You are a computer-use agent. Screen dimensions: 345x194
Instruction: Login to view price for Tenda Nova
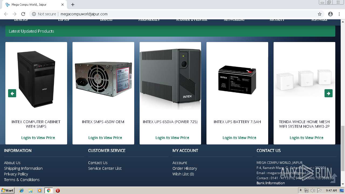(306, 138)
